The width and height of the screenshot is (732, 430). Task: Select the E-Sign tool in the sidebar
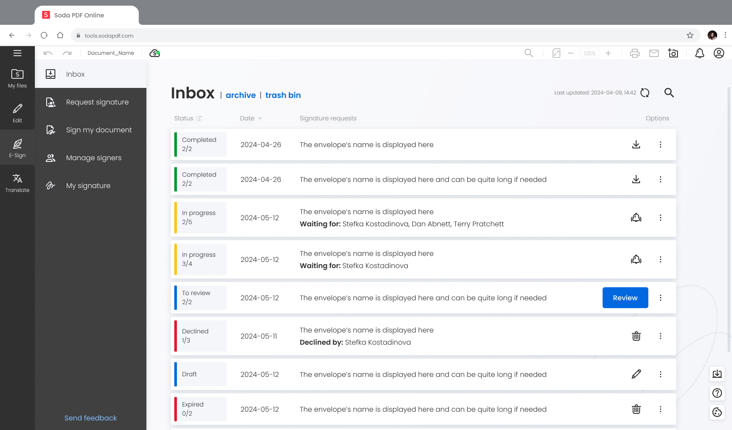coord(17,148)
